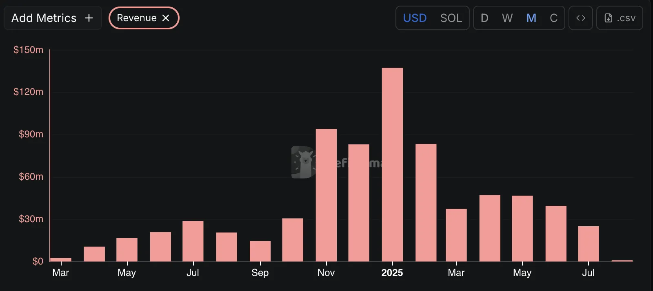Viewport: 653px width, 291px height.
Task: Select daily interval D
Action: (484, 18)
